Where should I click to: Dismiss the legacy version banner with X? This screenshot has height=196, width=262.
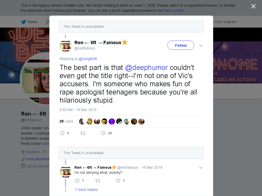tap(253, 6)
